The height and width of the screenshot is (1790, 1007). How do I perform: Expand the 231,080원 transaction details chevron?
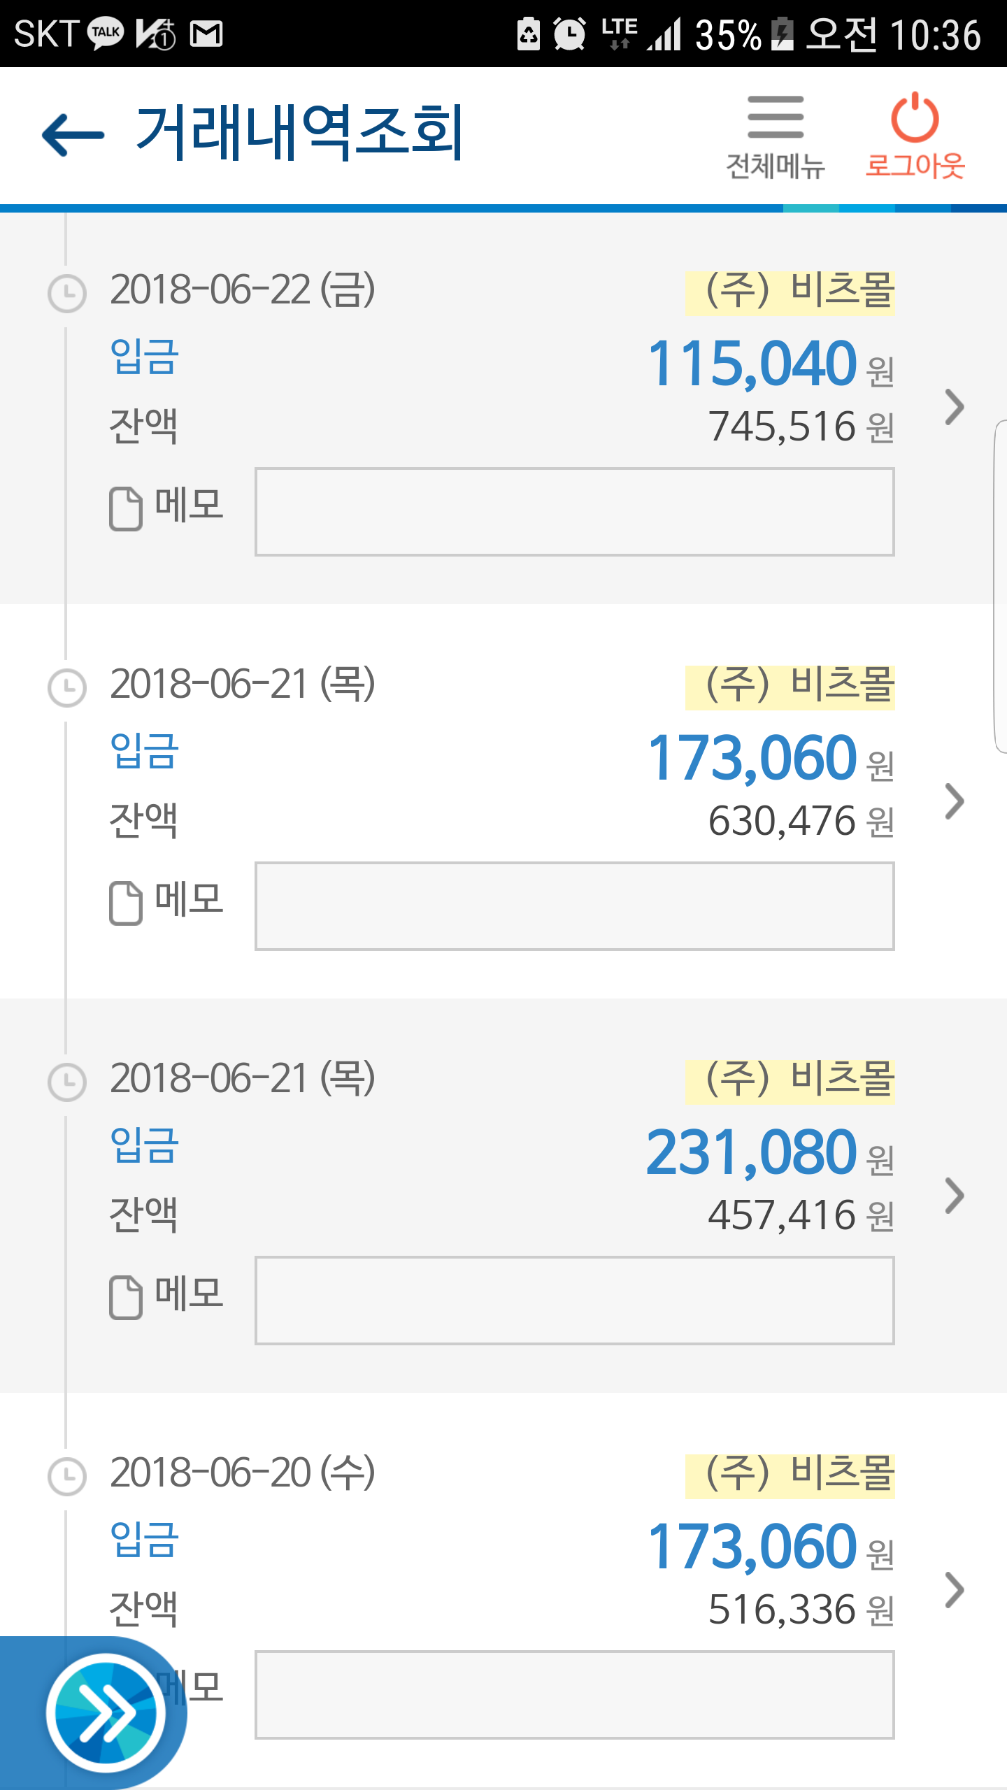[x=954, y=1196]
